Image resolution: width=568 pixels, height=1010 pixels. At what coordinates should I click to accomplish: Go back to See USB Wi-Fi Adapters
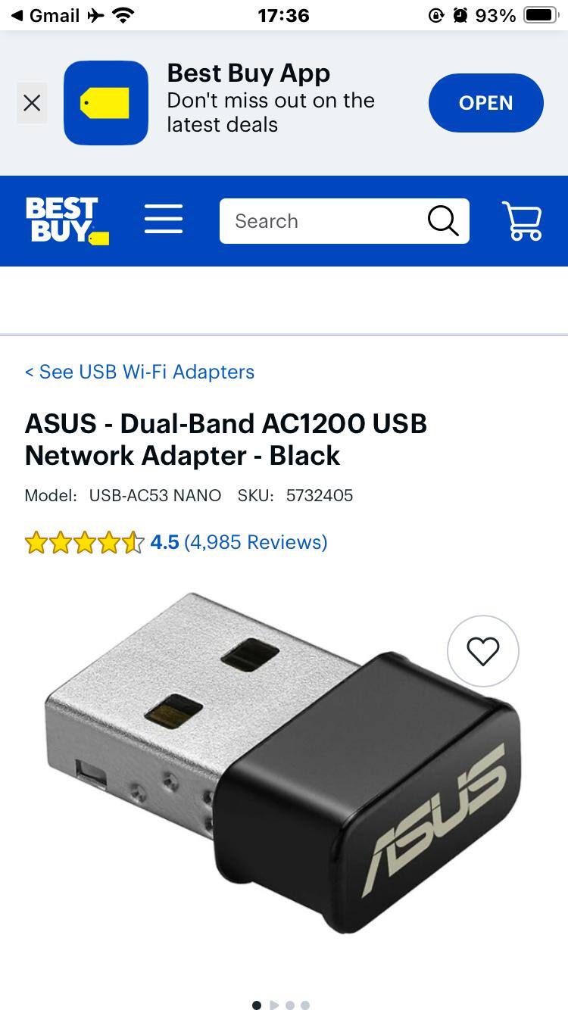(x=139, y=372)
